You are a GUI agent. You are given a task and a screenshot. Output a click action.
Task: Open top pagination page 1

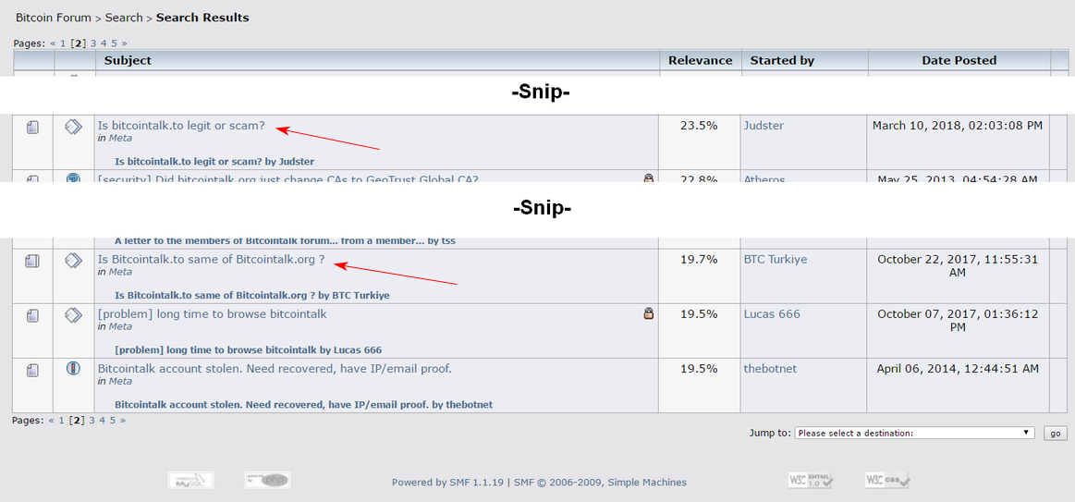(x=63, y=43)
